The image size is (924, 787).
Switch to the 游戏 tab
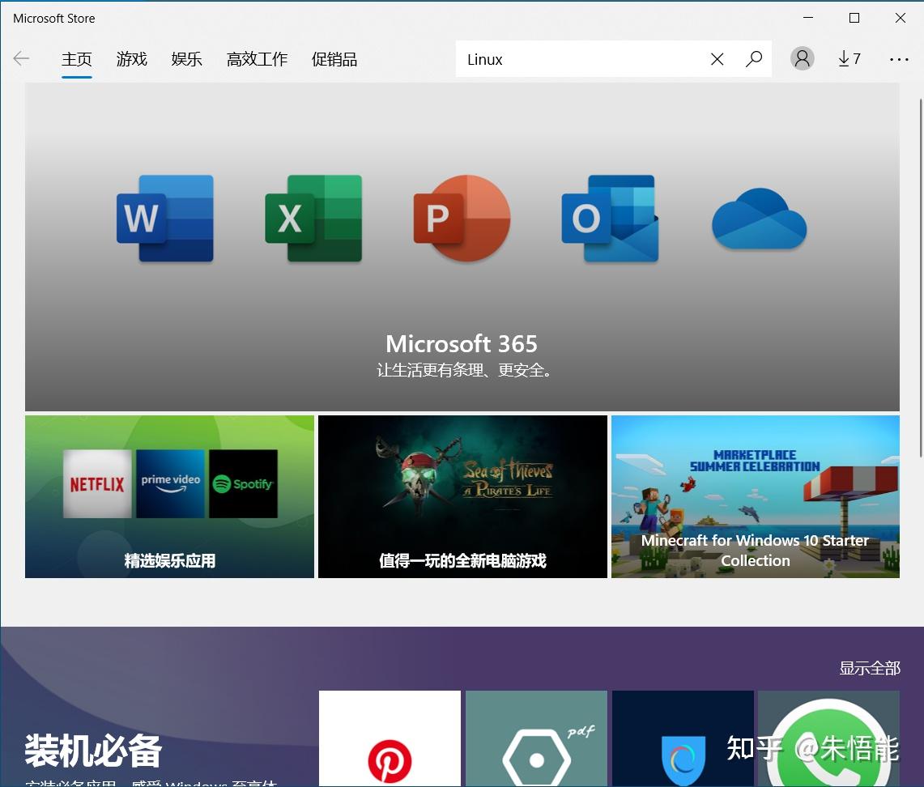[x=131, y=59]
